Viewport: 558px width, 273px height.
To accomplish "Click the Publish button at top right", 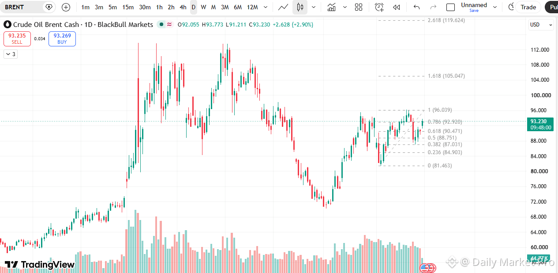I will click(x=551, y=7).
